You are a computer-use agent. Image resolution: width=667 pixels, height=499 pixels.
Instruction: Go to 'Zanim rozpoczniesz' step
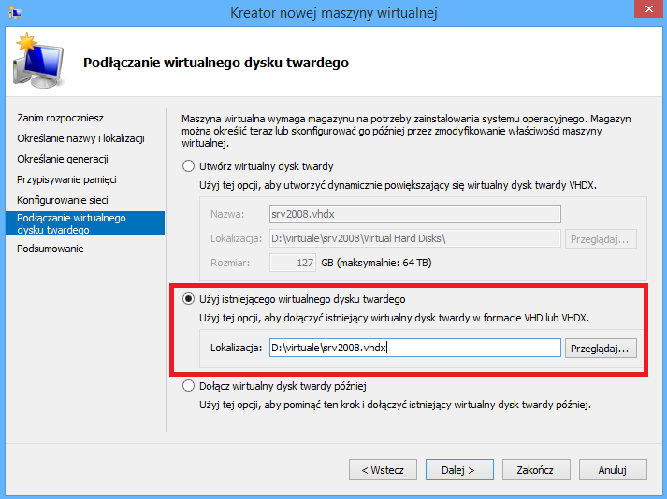coord(61,118)
